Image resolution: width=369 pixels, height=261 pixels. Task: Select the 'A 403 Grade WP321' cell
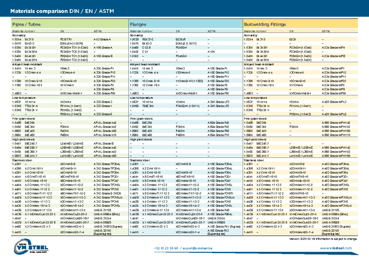click(335, 177)
